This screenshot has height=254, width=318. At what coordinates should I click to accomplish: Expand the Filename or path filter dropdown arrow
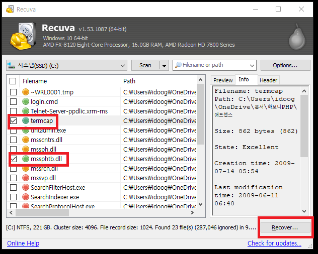pyautogui.click(x=252, y=65)
